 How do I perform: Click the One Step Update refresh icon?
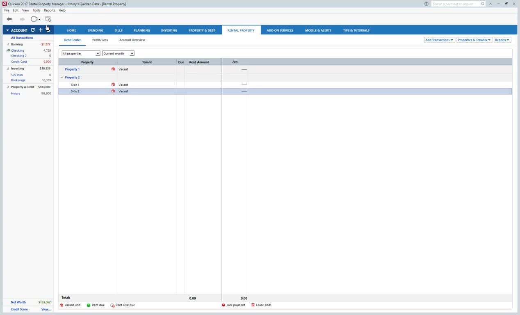click(34, 19)
